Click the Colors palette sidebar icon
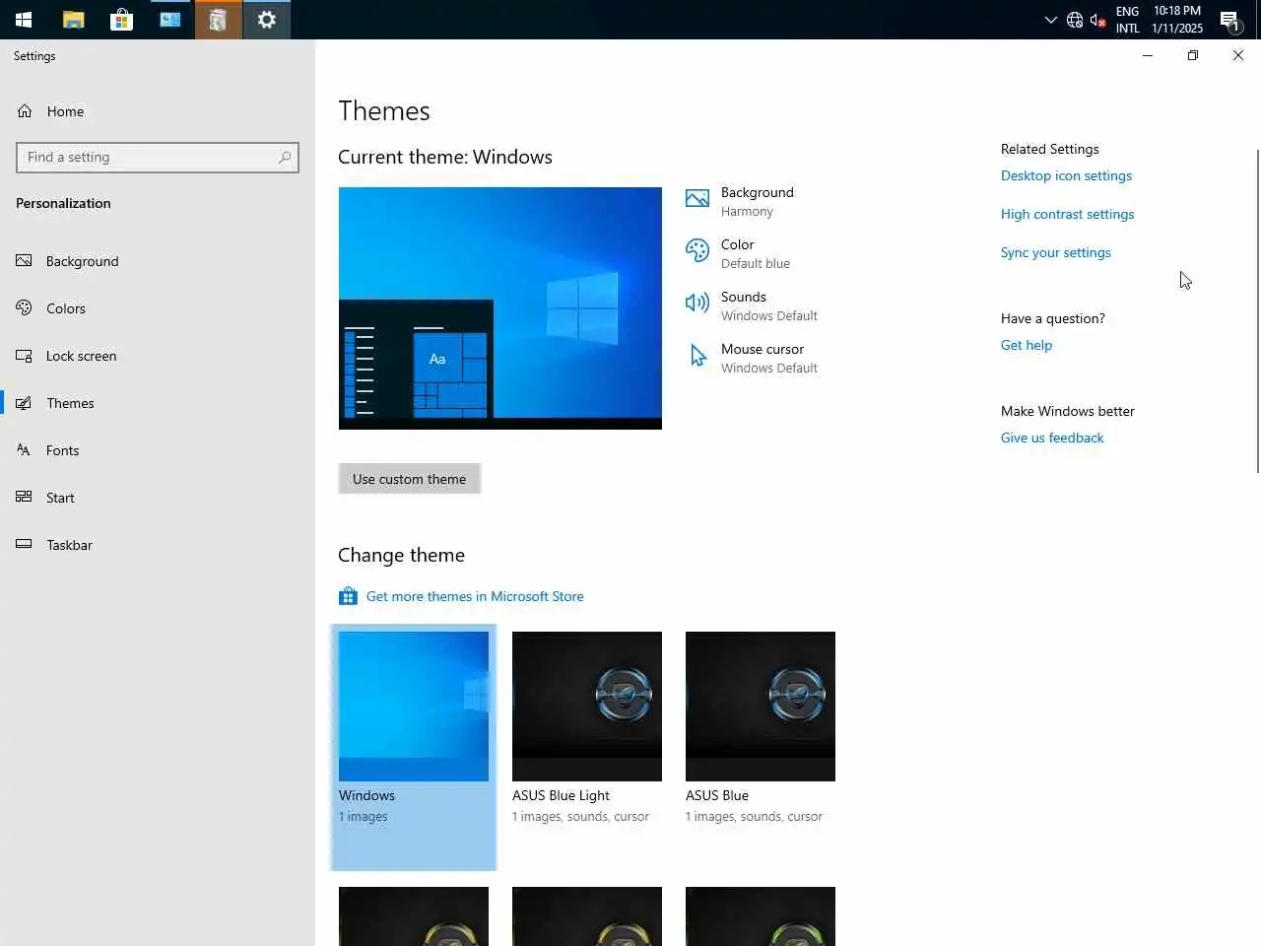 [24, 308]
